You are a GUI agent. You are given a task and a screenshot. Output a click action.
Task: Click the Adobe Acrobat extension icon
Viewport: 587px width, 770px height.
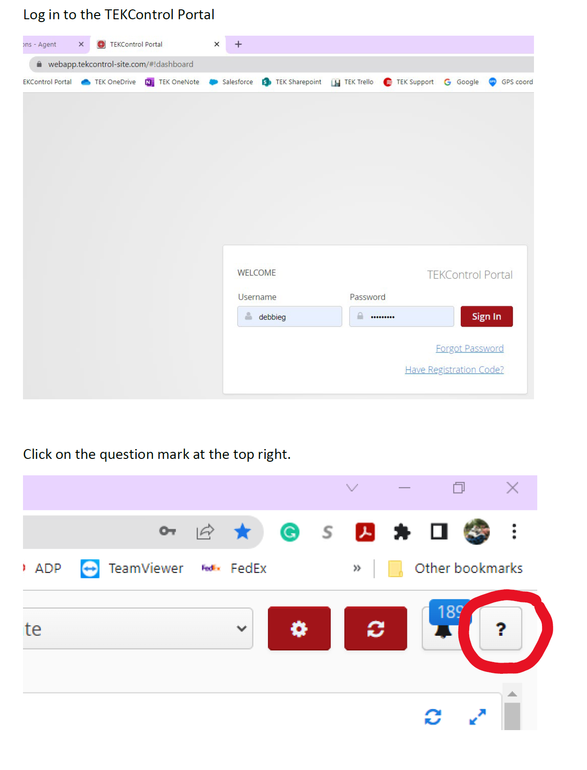[x=365, y=532]
